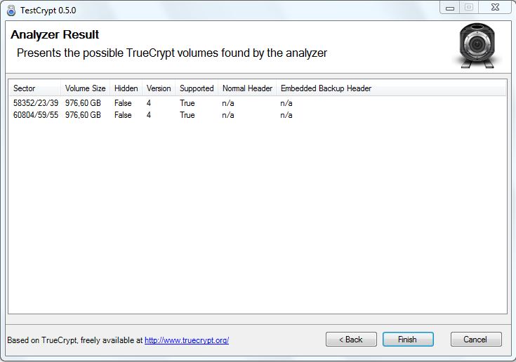Minimize the TestCrypt window

pyautogui.click(x=450, y=7)
